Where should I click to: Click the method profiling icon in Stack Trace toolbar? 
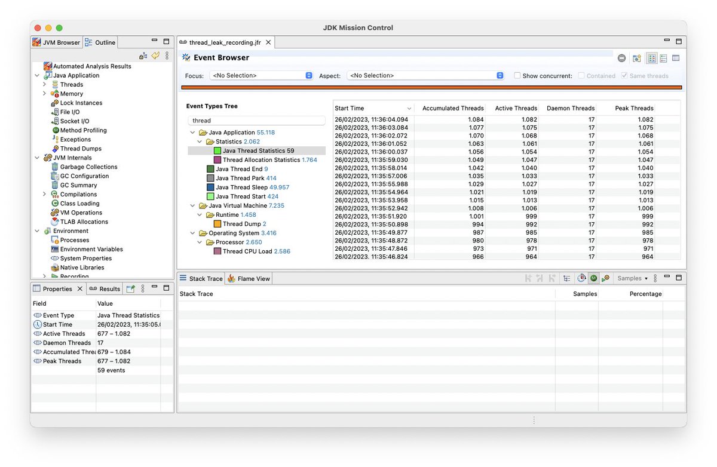[x=594, y=278]
